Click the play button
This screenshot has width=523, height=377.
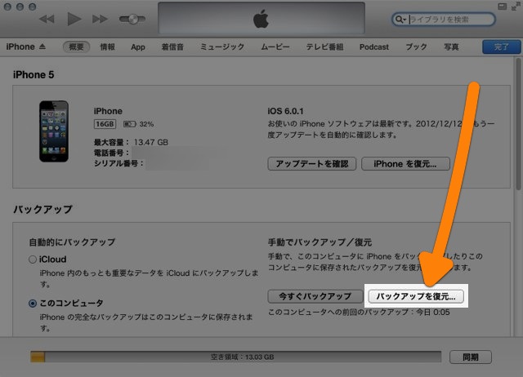click(x=74, y=19)
